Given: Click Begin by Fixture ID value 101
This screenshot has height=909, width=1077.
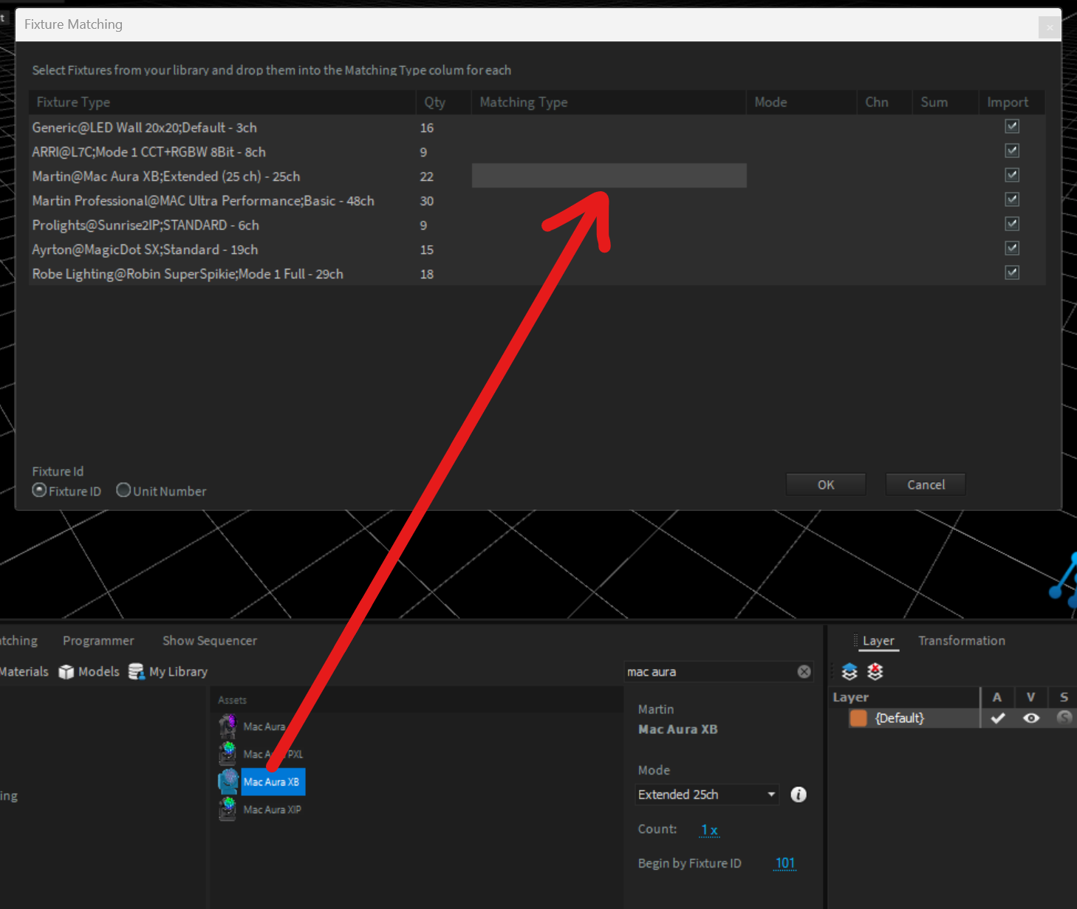Looking at the screenshot, I should click(x=784, y=863).
